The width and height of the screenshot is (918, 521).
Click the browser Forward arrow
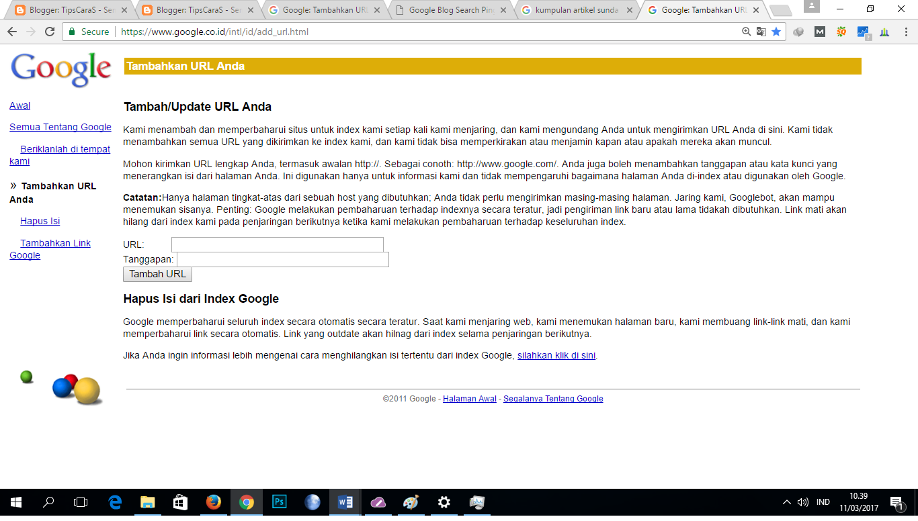pyautogui.click(x=30, y=32)
